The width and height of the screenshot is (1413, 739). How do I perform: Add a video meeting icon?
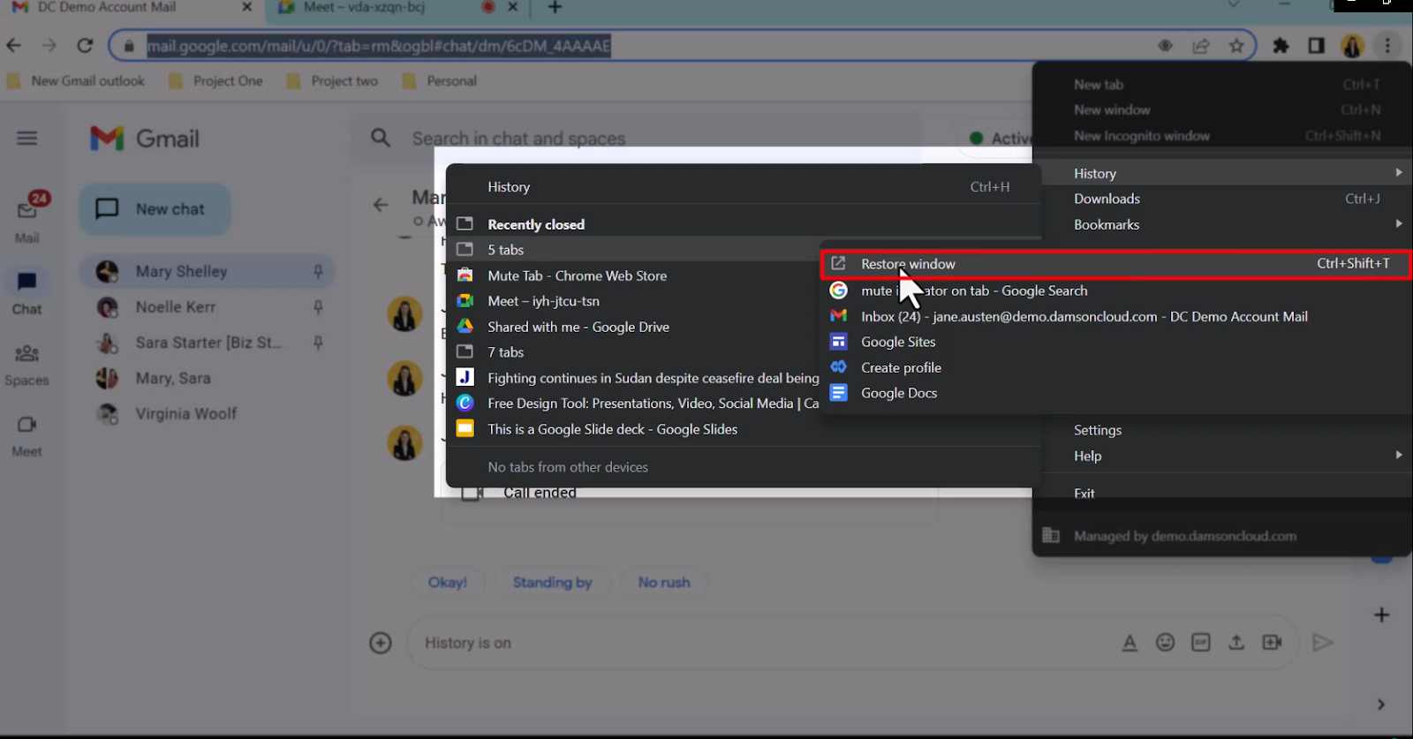[1273, 643]
